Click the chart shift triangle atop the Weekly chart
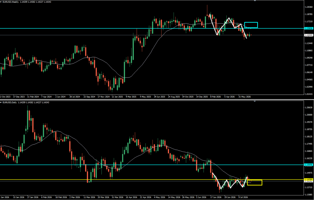The width and height of the screenshot is (314, 200). pos(255,1)
